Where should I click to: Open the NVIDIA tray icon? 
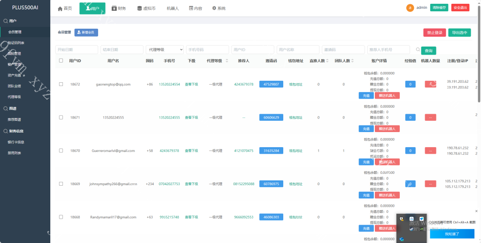click(421, 229)
